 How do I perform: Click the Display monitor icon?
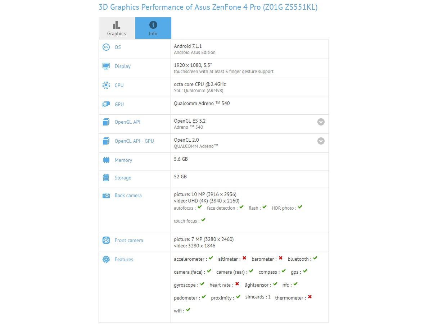click(106, 67)
